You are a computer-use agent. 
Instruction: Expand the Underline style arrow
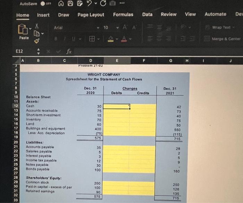80,39
